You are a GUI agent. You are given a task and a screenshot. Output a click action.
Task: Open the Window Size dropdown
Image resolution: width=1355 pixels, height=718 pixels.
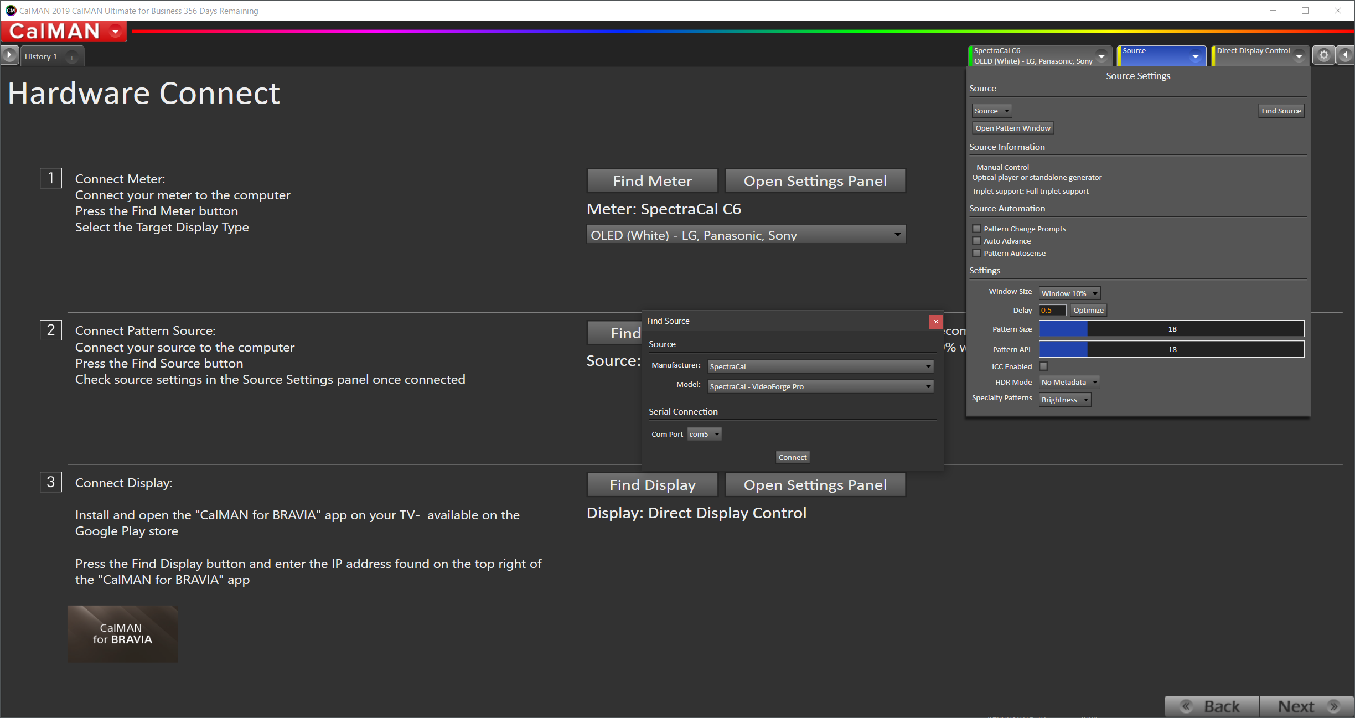point(1069,293)
